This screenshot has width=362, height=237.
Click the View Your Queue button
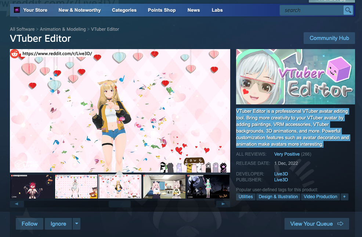point(316,224)
